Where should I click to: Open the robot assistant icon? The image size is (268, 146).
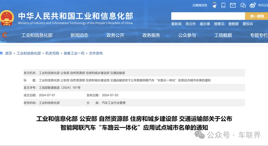point(214,5)
